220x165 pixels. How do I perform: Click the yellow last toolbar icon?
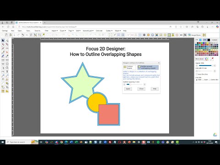(x=204, y=35)
